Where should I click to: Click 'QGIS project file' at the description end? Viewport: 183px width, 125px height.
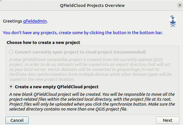coord(111,109)
